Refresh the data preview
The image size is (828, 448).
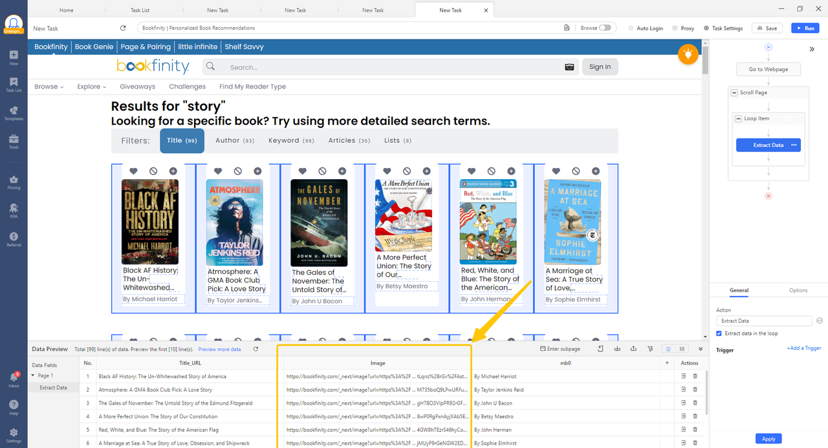click(256, 349)
